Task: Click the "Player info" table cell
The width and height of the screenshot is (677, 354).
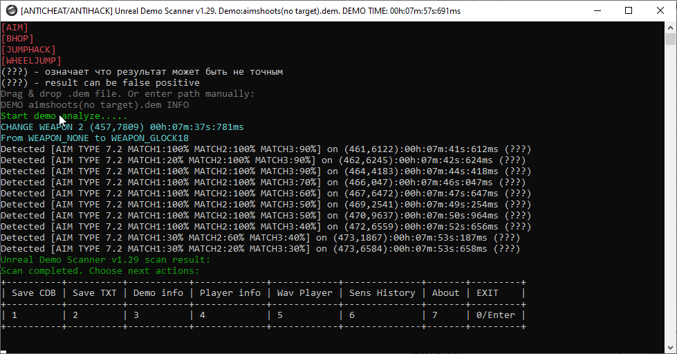Action: [230, 293]
